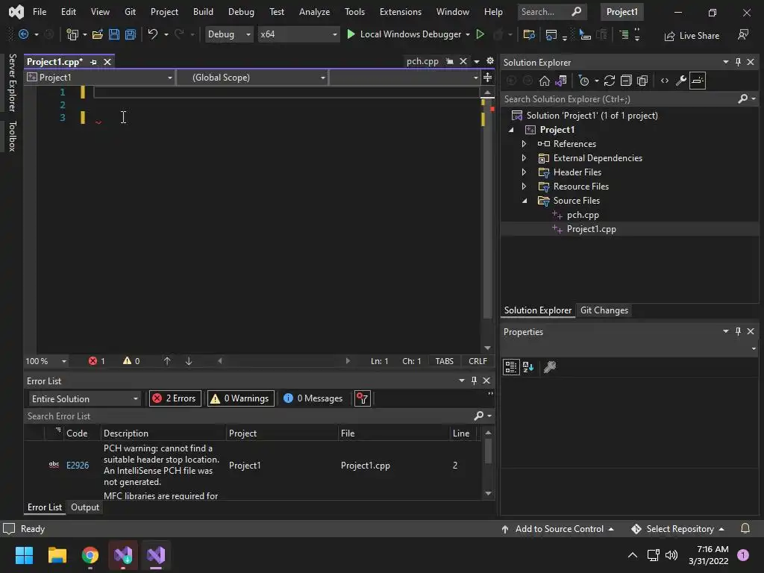The image size is (764, 573).
Task: Click the Search Solution Explorer field
Action: tap(620, 99)
